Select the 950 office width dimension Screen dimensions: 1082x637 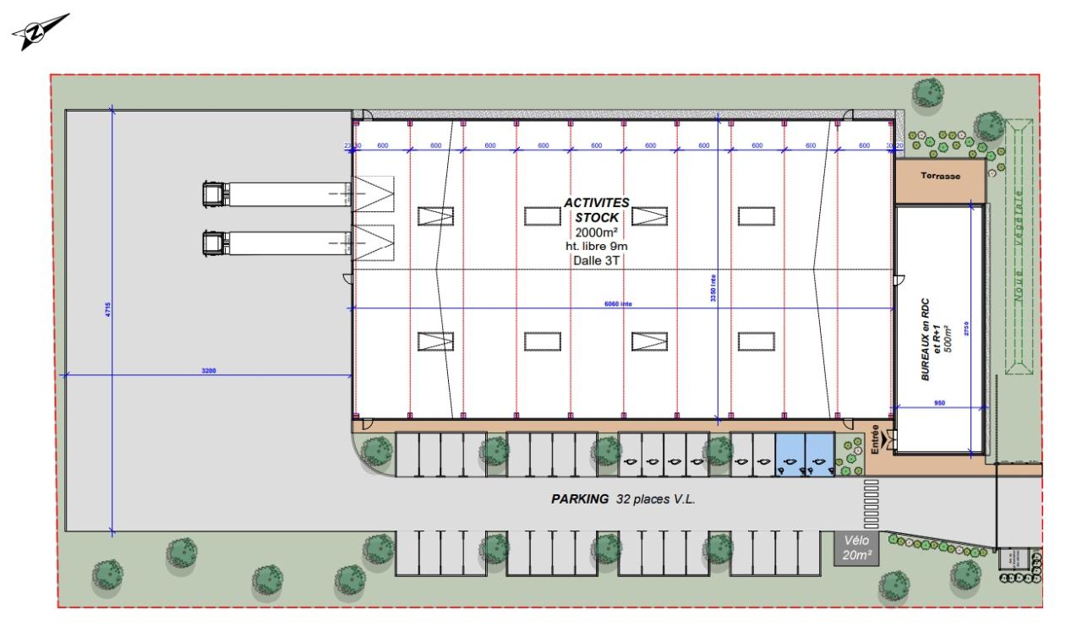[939, 402]
